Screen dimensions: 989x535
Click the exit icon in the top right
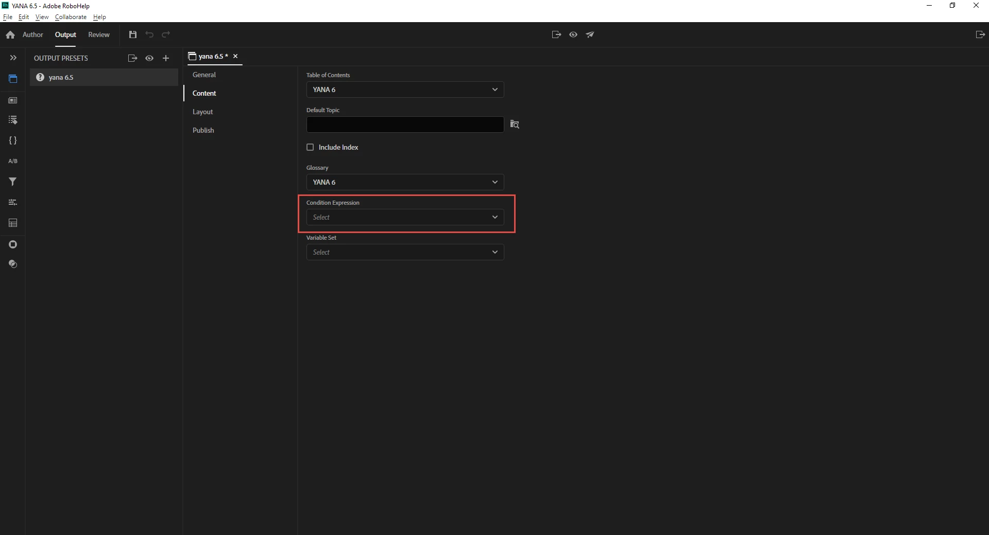(980, 34)
